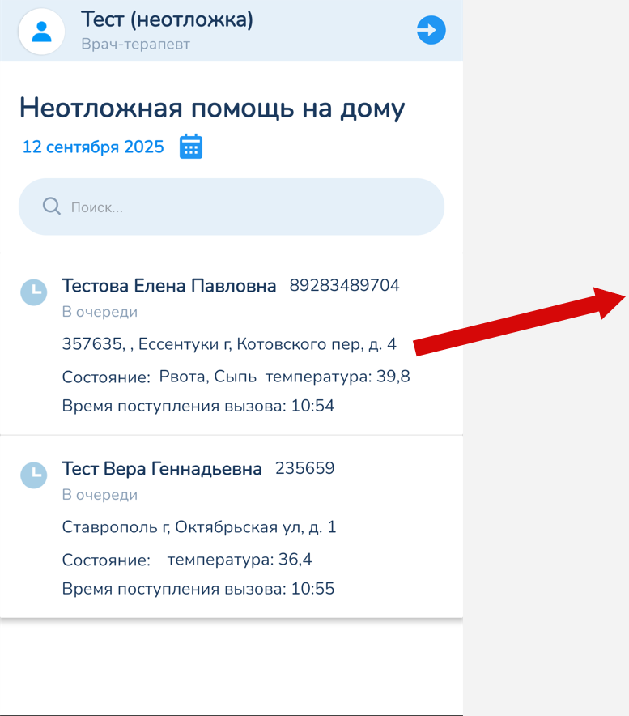This screenshot has width=629, height=716.
Task: Click the Неотложная помощь на дому heading
Action: point(212,108)
